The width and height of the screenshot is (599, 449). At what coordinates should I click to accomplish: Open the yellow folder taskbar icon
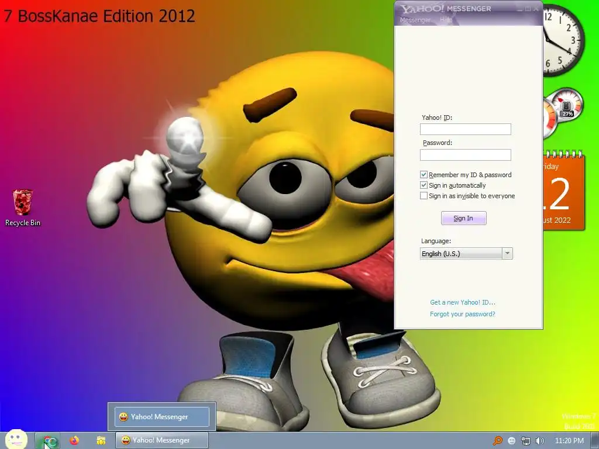(101, 441)
